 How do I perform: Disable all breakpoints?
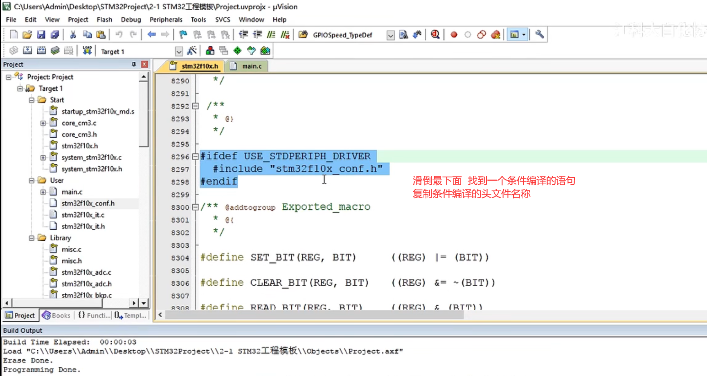point(481,34)
